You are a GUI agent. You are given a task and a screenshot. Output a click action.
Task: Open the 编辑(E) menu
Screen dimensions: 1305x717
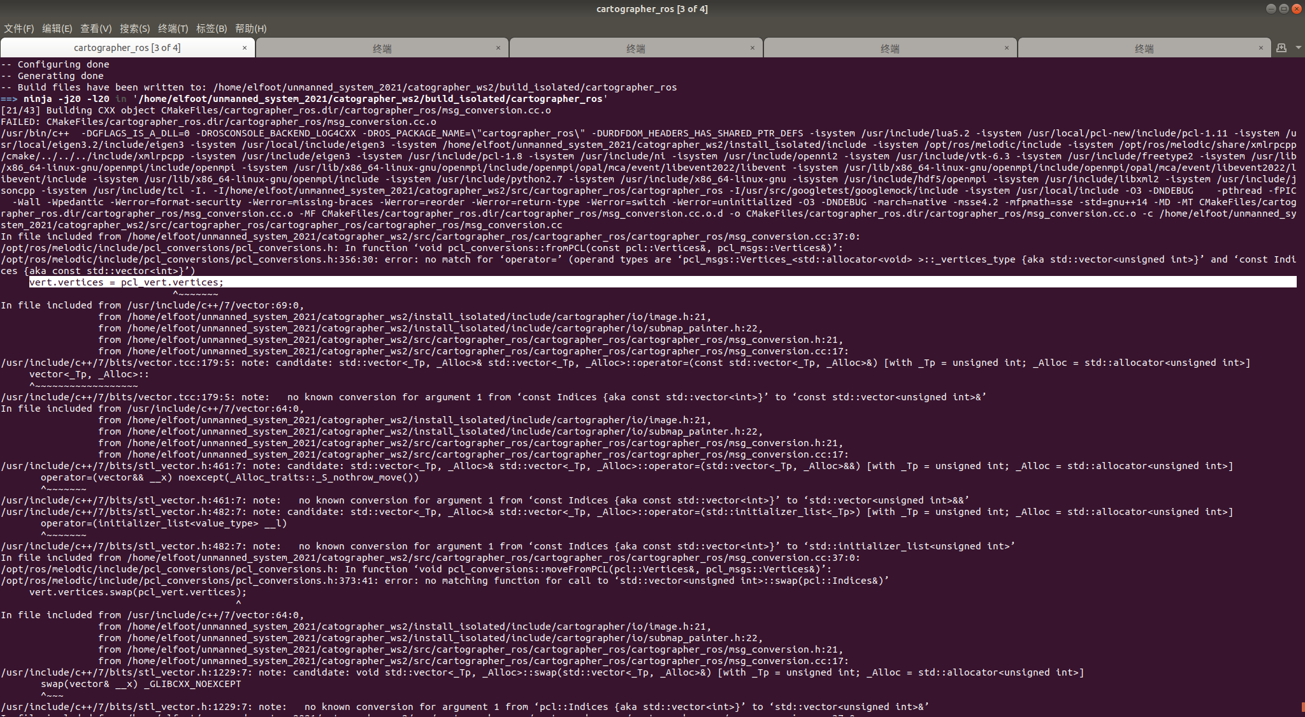click(57, 29)
